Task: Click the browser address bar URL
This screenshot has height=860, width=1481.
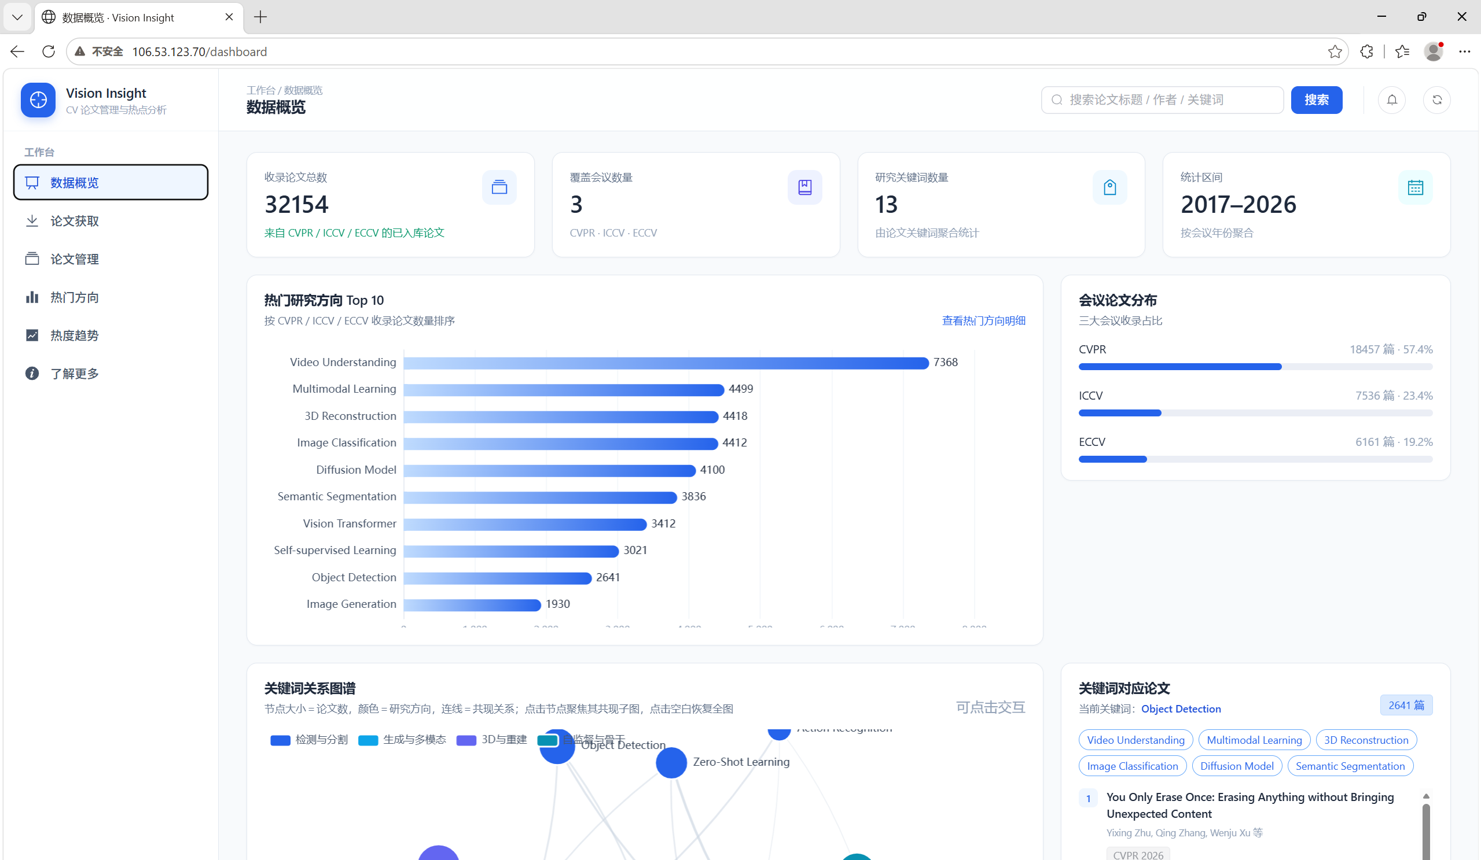Action: point(199,51)
